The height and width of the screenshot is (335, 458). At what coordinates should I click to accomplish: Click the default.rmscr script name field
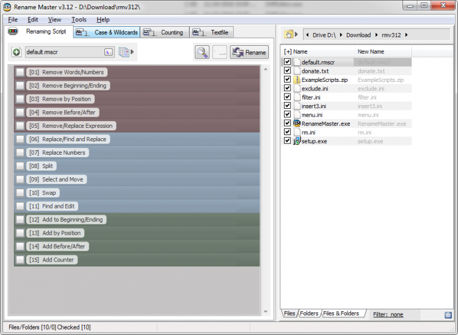70,53
